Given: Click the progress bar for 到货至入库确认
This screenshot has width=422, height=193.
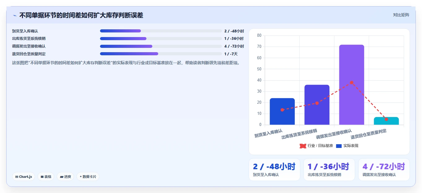Looking at the screenshot, I should coord(161,31).
